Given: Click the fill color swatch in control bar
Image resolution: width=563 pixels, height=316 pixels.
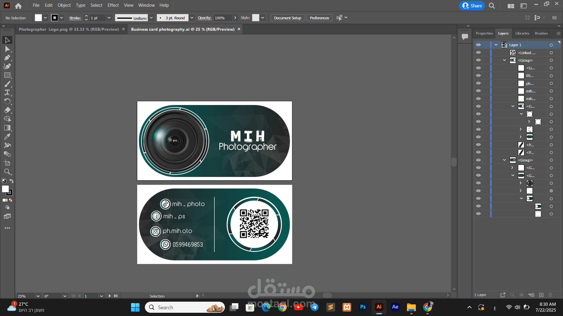Looking at the screenshot, I should pos(38,18).
